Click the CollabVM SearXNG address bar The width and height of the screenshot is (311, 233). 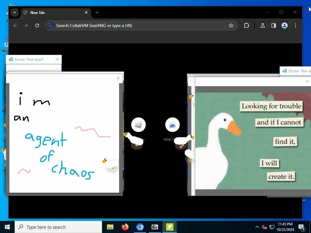pos(142,25)
